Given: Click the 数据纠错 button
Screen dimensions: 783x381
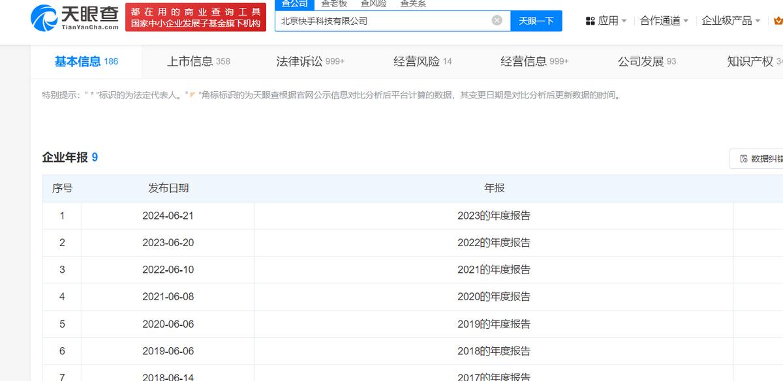Looking at the screenshot, I should click(x=757, y=158).
